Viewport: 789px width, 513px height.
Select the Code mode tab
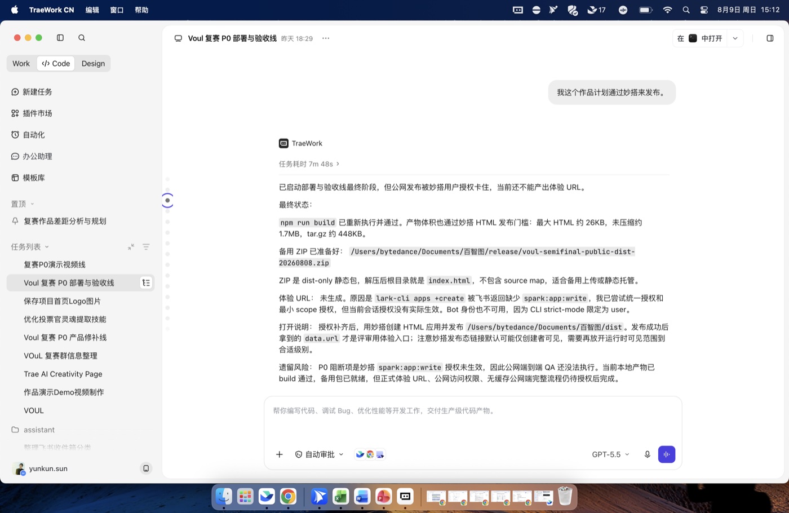[56, 64]
